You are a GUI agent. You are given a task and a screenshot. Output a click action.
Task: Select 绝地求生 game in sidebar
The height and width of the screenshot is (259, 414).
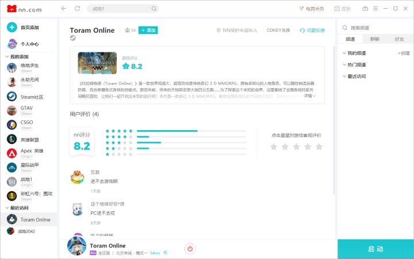[x=29, y=68]
